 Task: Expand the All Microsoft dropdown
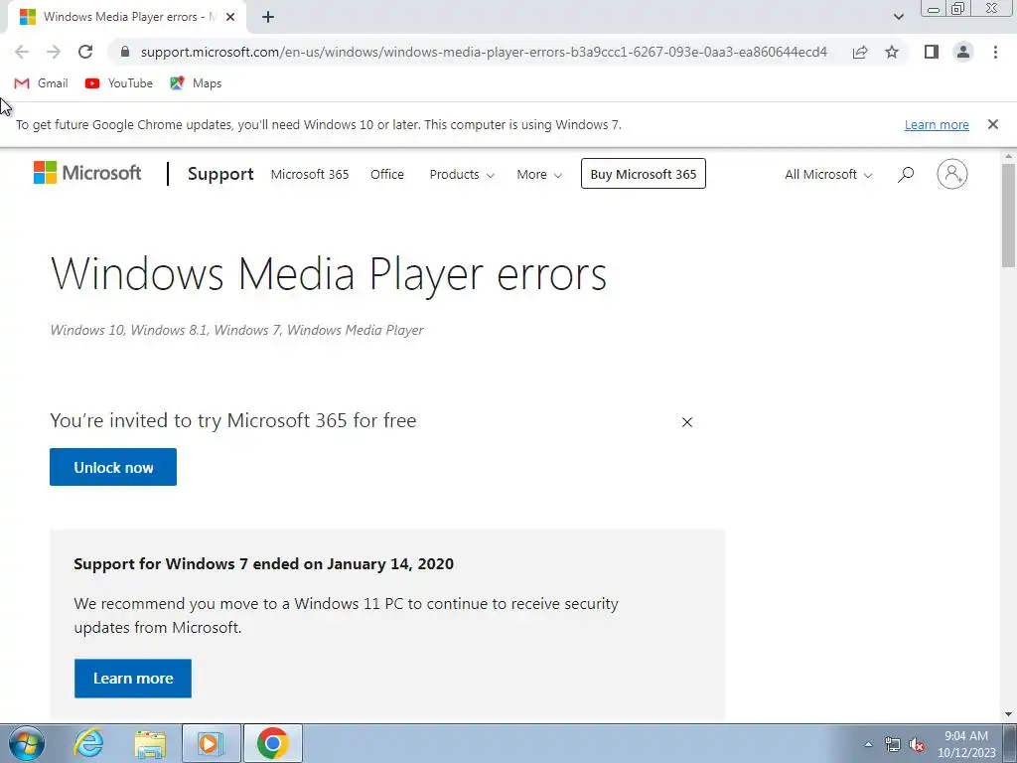(x=828, y=175)
